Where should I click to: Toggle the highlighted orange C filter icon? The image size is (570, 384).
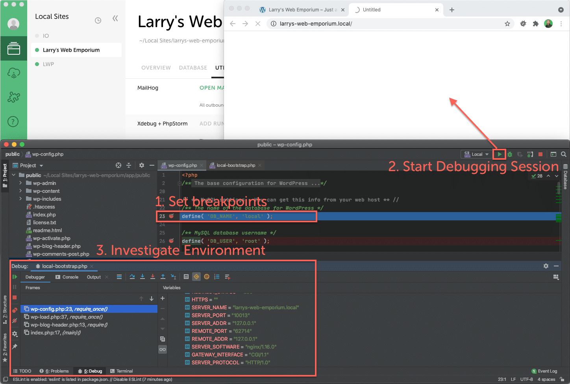point(196,277)
